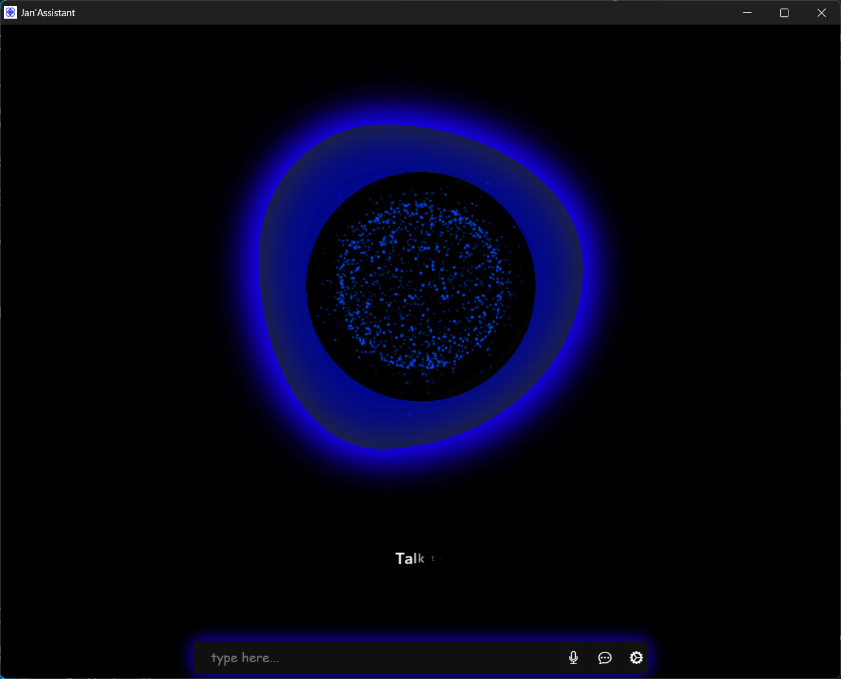Activate the microphone voice input icon

pyautogui.click(x=573, y=658)
